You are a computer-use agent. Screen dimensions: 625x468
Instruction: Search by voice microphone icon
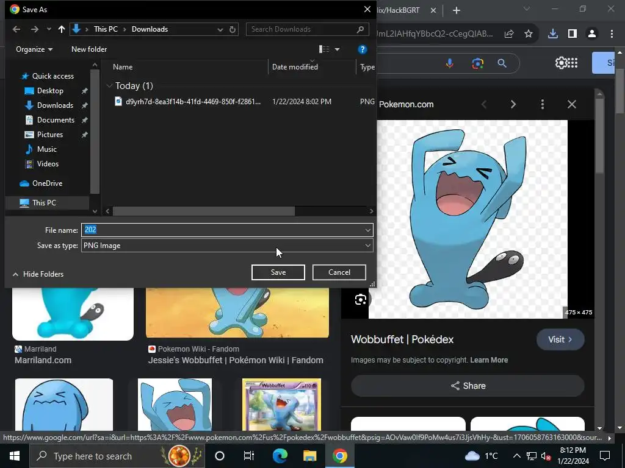coord(450,63)
